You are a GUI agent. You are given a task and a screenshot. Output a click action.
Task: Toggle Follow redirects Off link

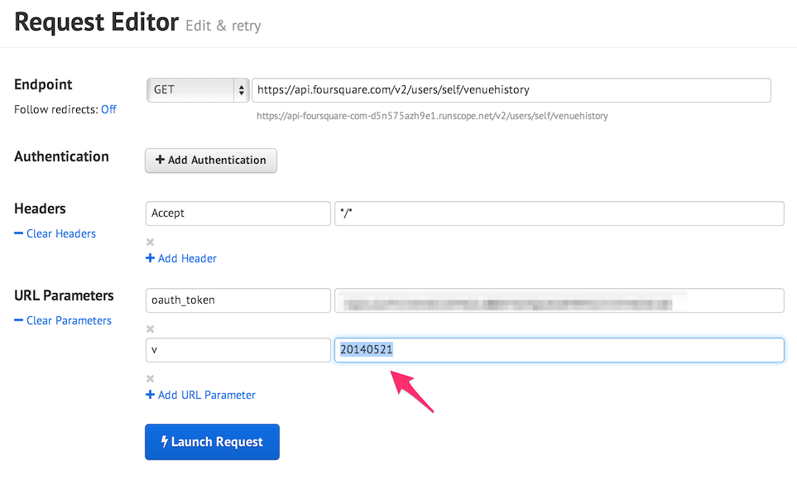tap(108, 109)
